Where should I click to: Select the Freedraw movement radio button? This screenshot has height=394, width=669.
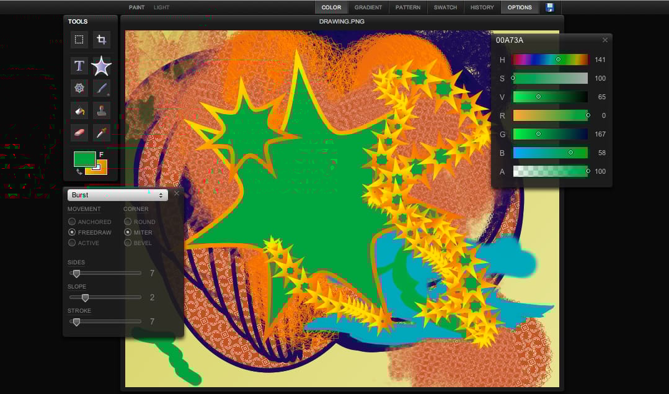(72, 232)
